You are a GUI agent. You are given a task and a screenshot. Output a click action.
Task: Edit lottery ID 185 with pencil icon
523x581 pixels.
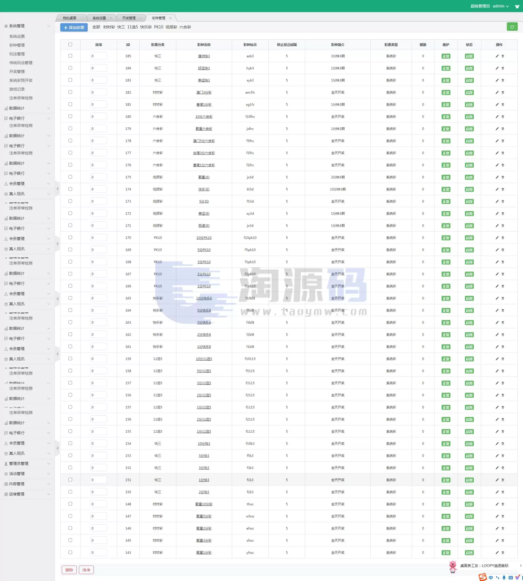click(x=497, y=56)
